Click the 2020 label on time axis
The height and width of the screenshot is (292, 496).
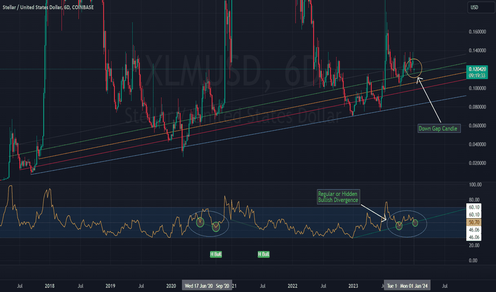(x=171, y=286)
